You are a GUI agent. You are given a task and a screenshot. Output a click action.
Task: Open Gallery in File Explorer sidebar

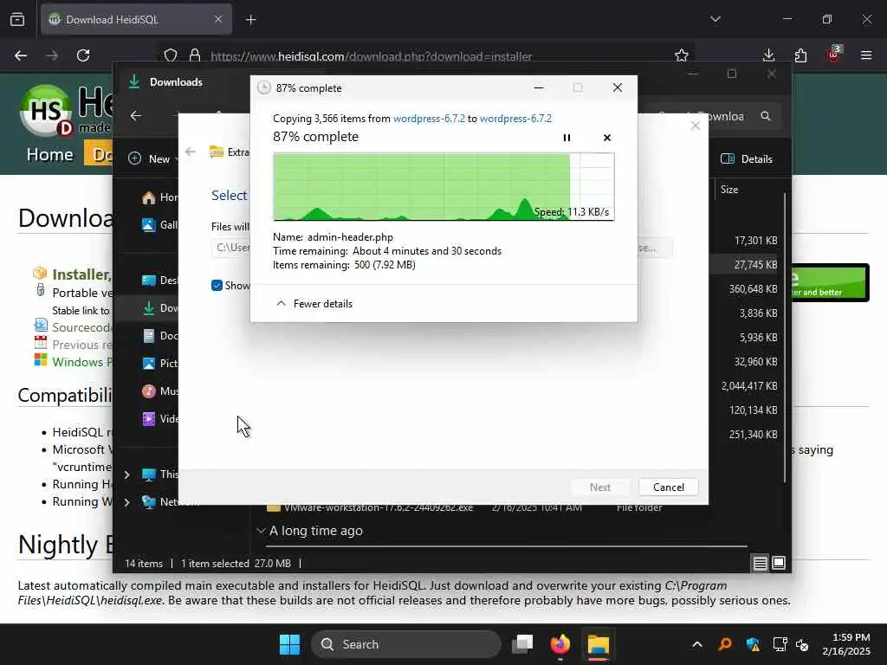pos(159,224)
